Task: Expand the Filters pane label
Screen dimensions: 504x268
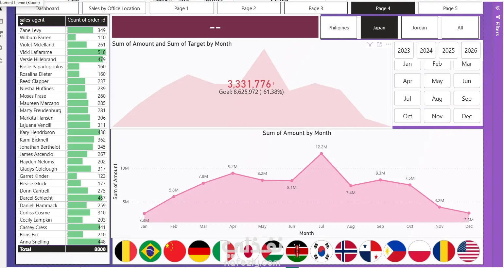Action: coord(497,28)
